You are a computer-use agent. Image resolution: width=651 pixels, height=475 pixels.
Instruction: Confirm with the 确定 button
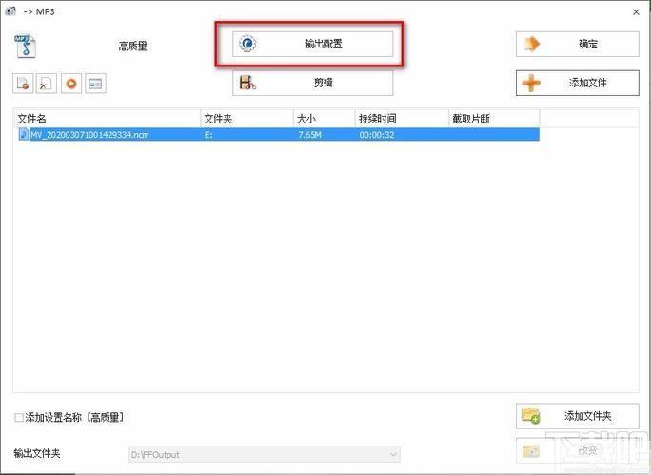click(x=577, y=44)
